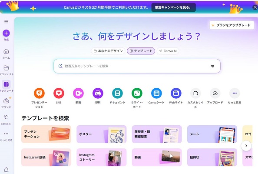Open Presentation template category card
The image size is (258, 174).
[x=46, y=134]
